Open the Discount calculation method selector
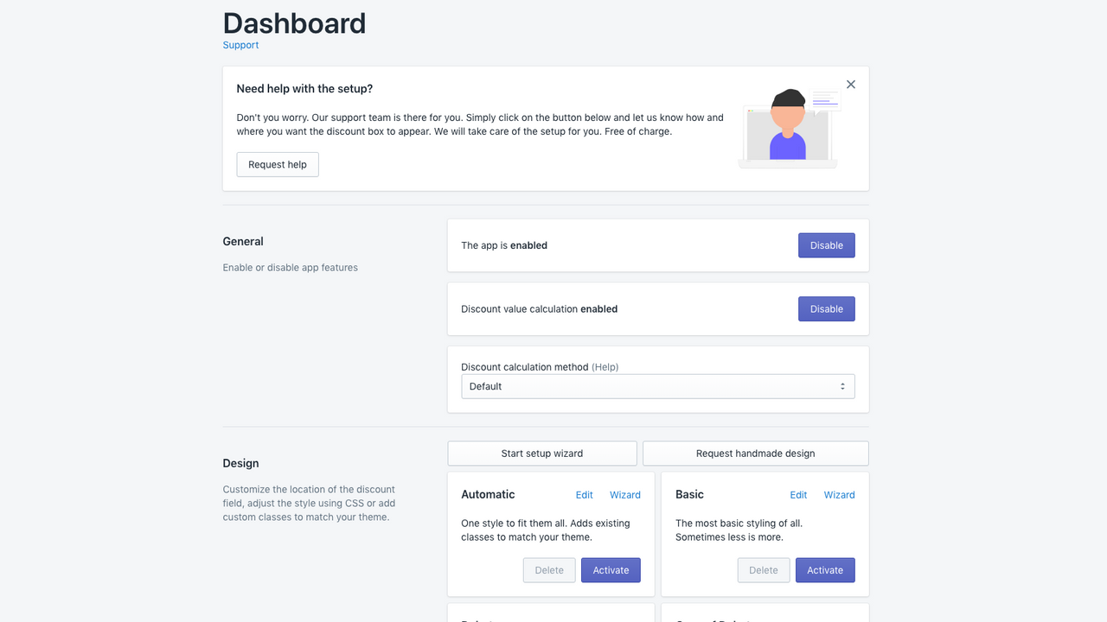The image size is (1107, 622). click(657, 386)
